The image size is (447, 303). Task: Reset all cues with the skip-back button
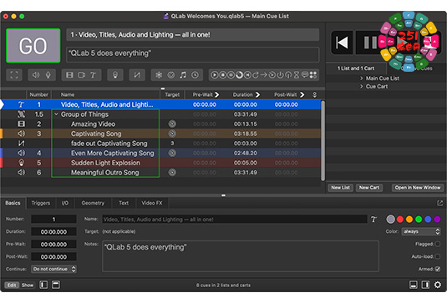[342, 43]
